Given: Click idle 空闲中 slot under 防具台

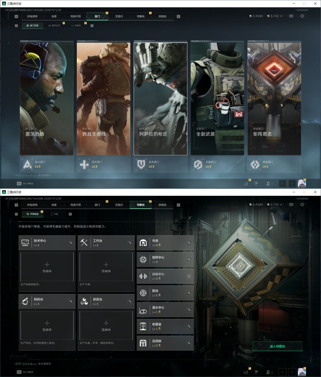Looking at the screenshot, I should tap(106, 326).
